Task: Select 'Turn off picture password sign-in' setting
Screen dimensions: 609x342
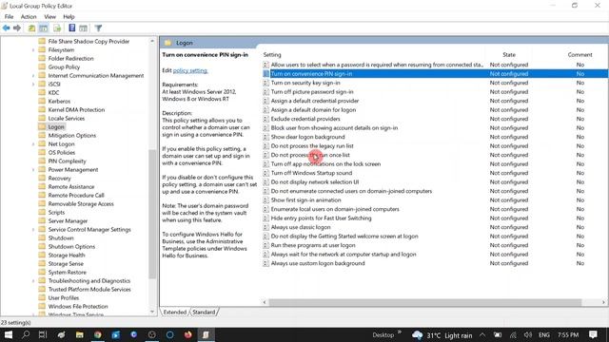Action: pyautogui.click(x=312, y=92)
